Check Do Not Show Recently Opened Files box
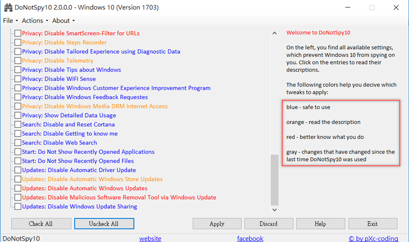This screenshot has width=409, height=242. pos(18,161)
